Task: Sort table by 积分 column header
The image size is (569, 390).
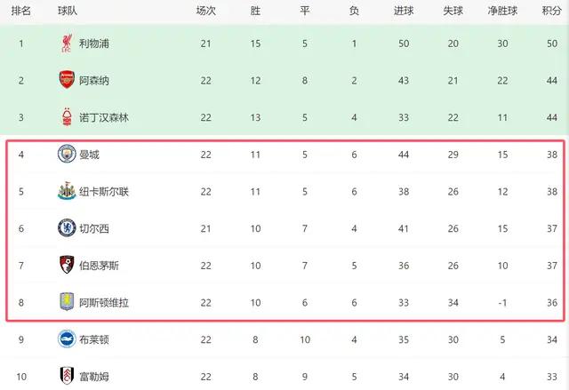Action: (x=550, y=12)
